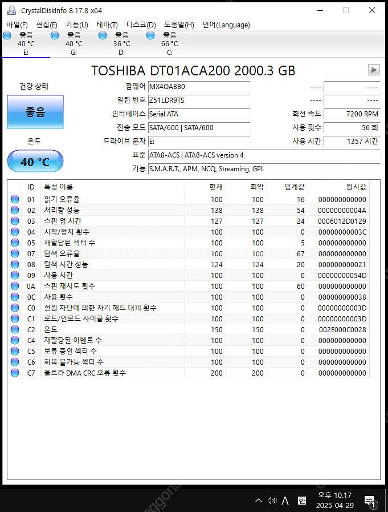This screenshot has height=512, width=388.
Task: Click the 좋음 health status button
Action: pyautogui.click(x=35, y=112)
